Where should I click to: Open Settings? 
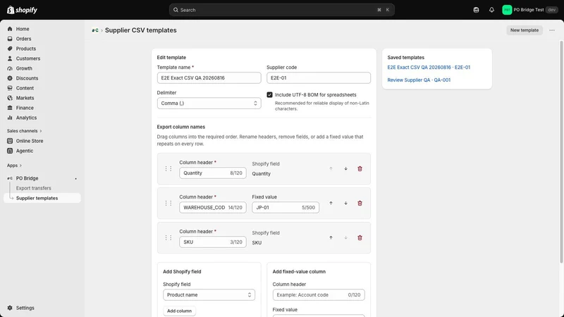(x=25, y=308)
